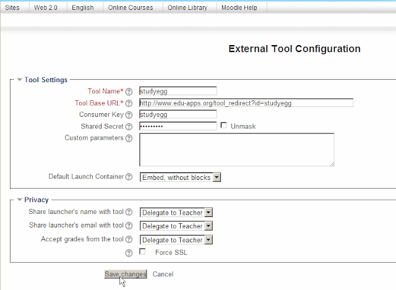Screen dimensions: 396x290
Task: Click the External Tool Configuration heading
Action: click(295, 49)
